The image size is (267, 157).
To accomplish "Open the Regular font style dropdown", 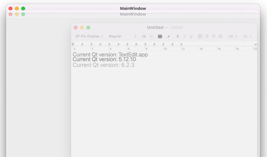I will pos(123,36).
